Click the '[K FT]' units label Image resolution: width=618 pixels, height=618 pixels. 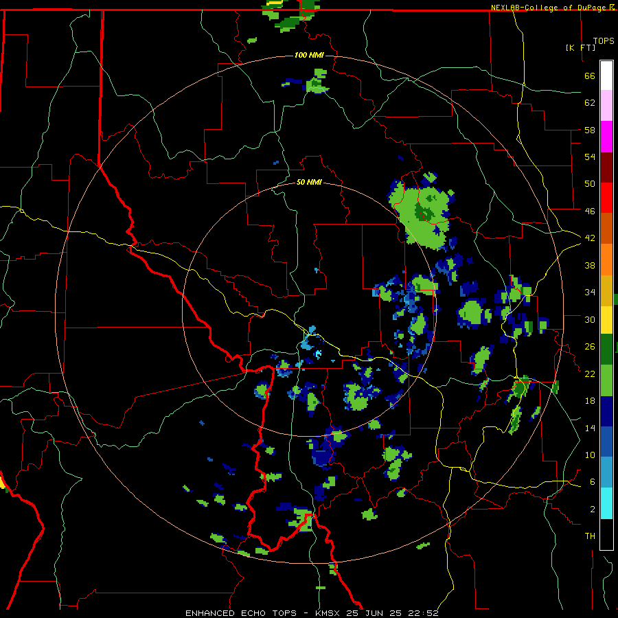point(580,47)
